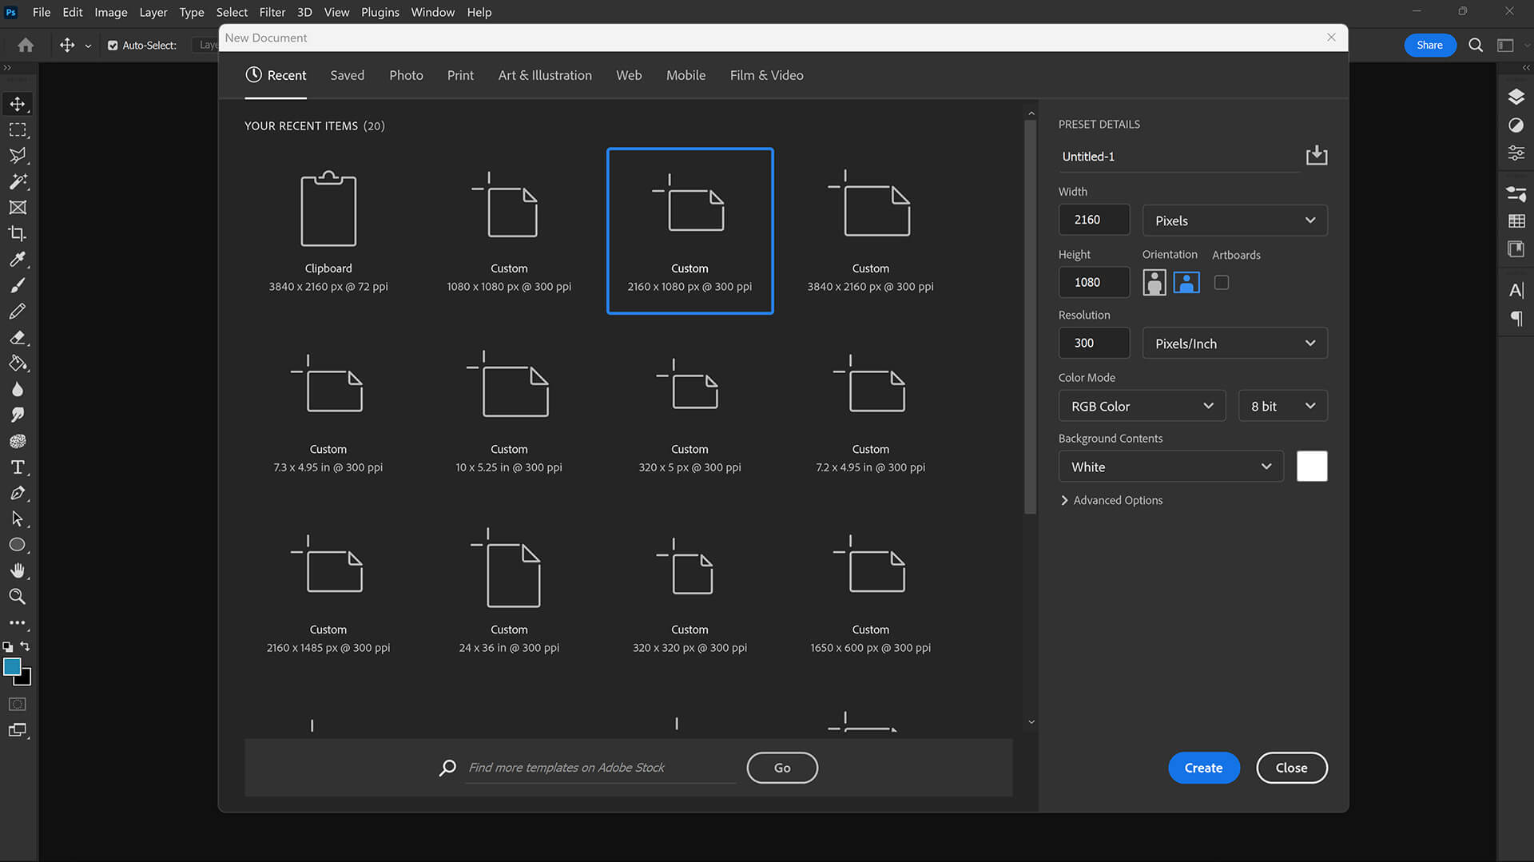Click the blue foreground color swatch
This screenshot has width=1534, height=862.
pyautogui.click(x=12, y=667)
